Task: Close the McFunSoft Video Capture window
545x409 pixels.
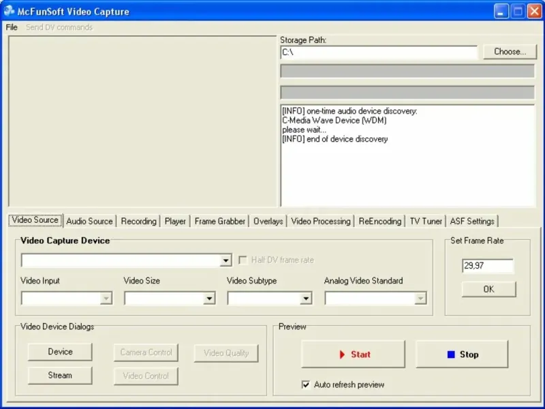Action: pyautogui.click(x=535, y=11)
